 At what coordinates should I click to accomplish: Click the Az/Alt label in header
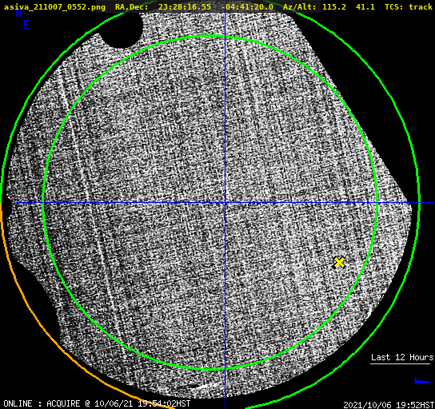click(x=299, y=7)
